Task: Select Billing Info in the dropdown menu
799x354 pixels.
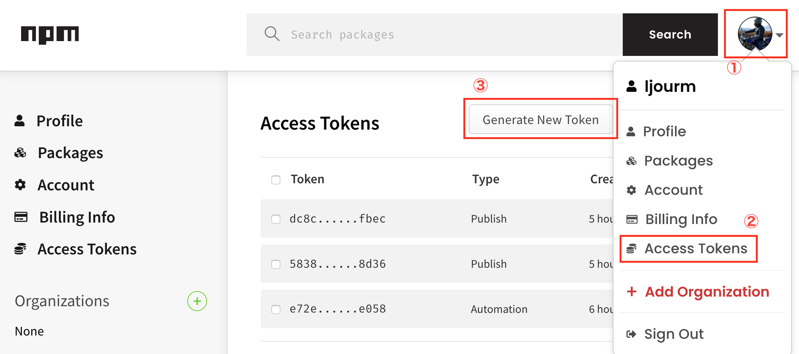Action: click(681, 219)
